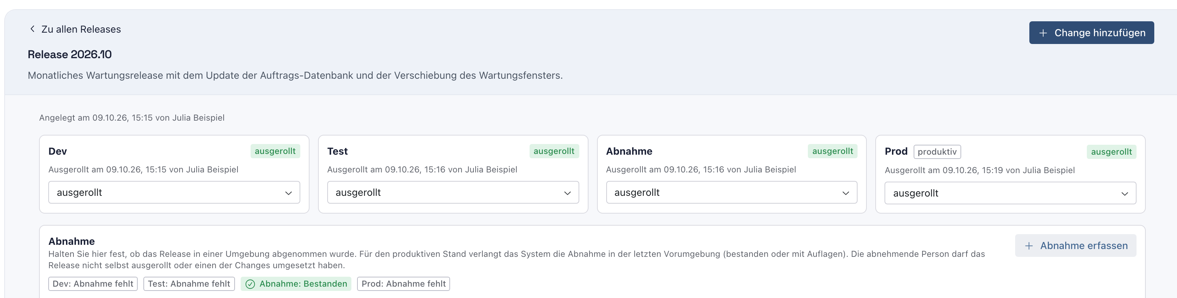
Task: Open the Dev status dropdown
Action: 174,193
